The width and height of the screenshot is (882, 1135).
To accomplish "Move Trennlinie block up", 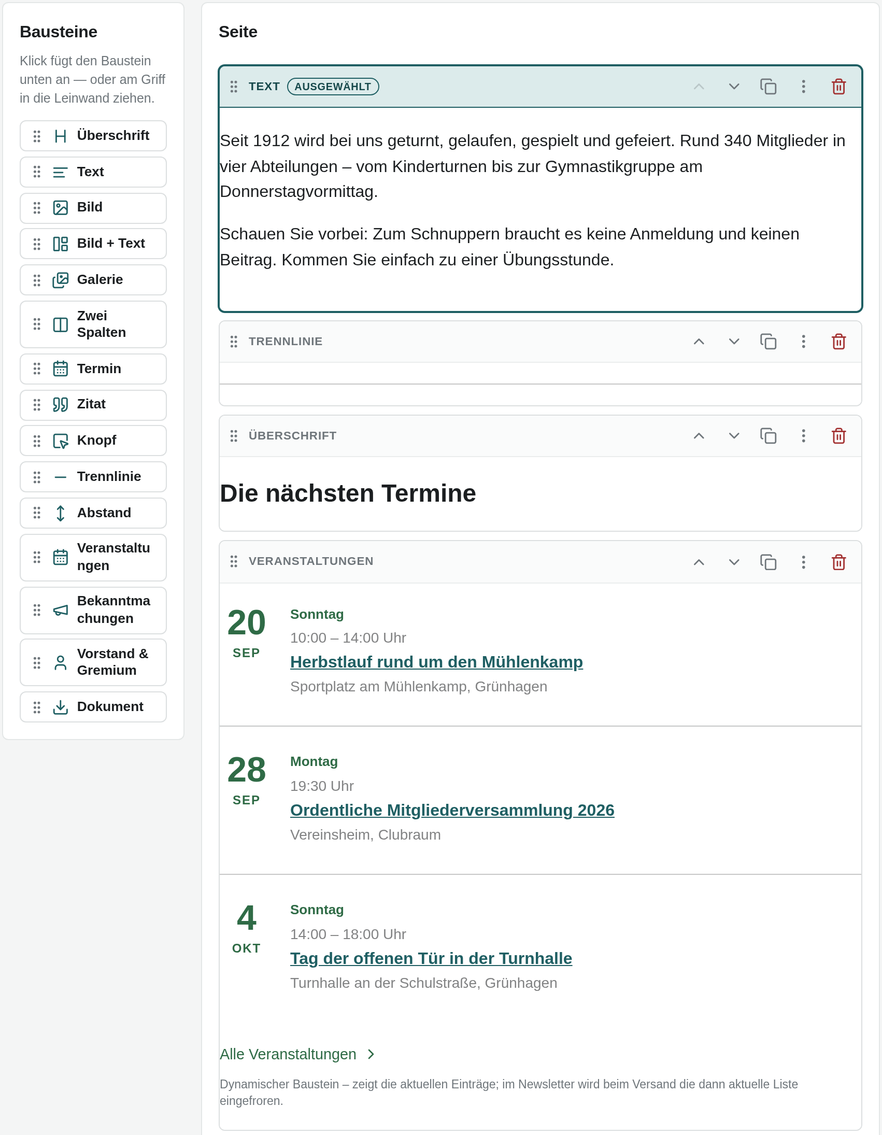I will tap(699, 342).
